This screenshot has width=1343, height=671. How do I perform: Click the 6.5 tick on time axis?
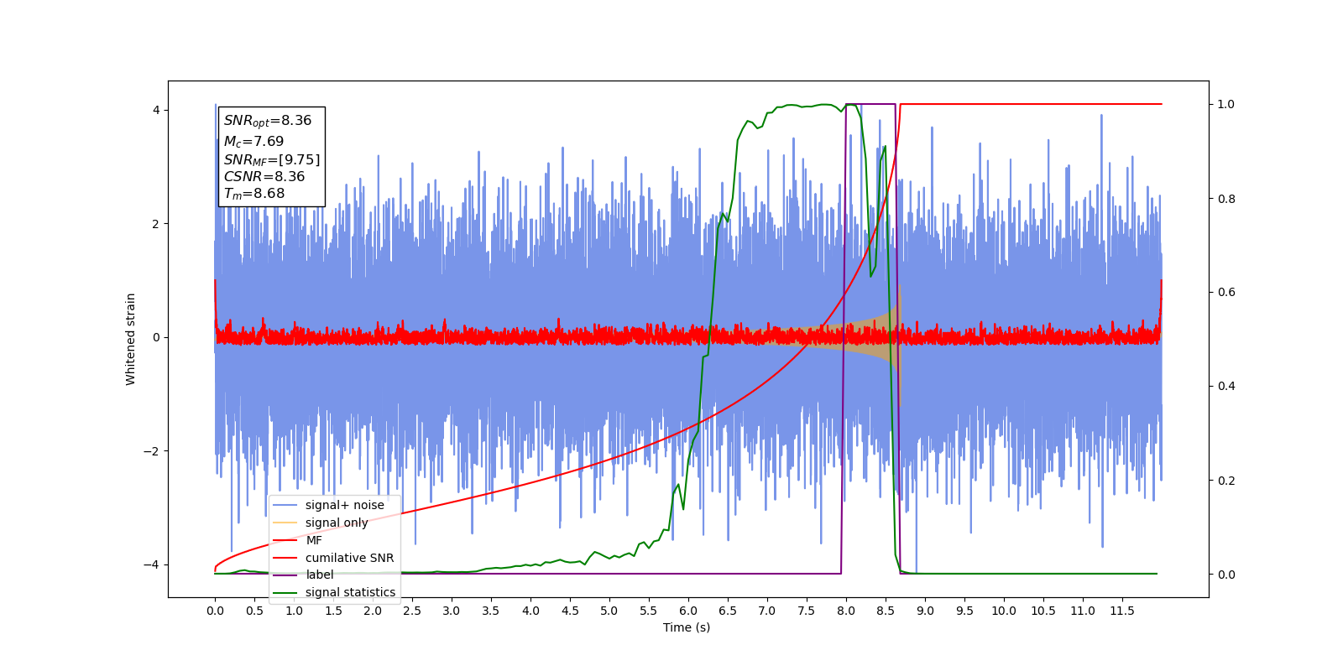728,611
